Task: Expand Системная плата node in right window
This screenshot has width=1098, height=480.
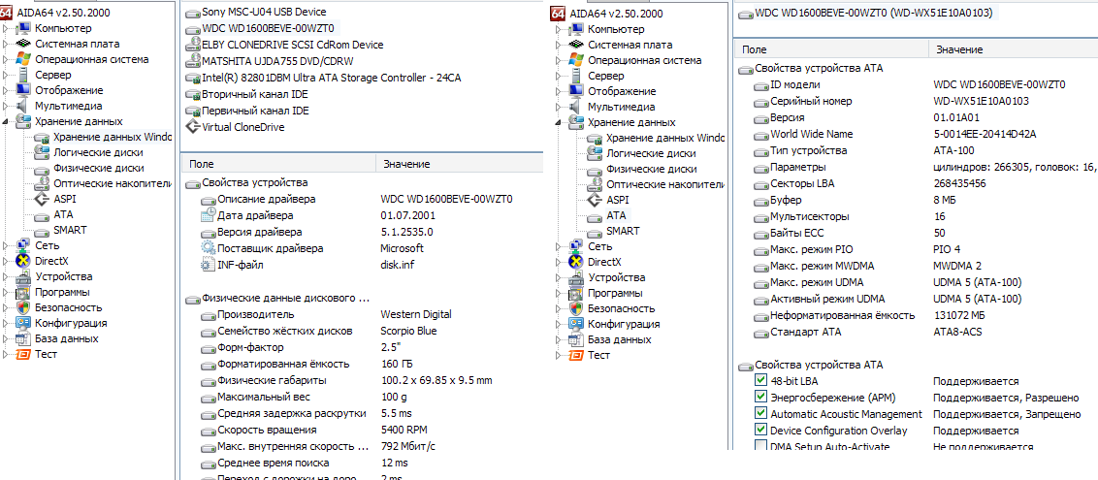Action: (559, 44)
